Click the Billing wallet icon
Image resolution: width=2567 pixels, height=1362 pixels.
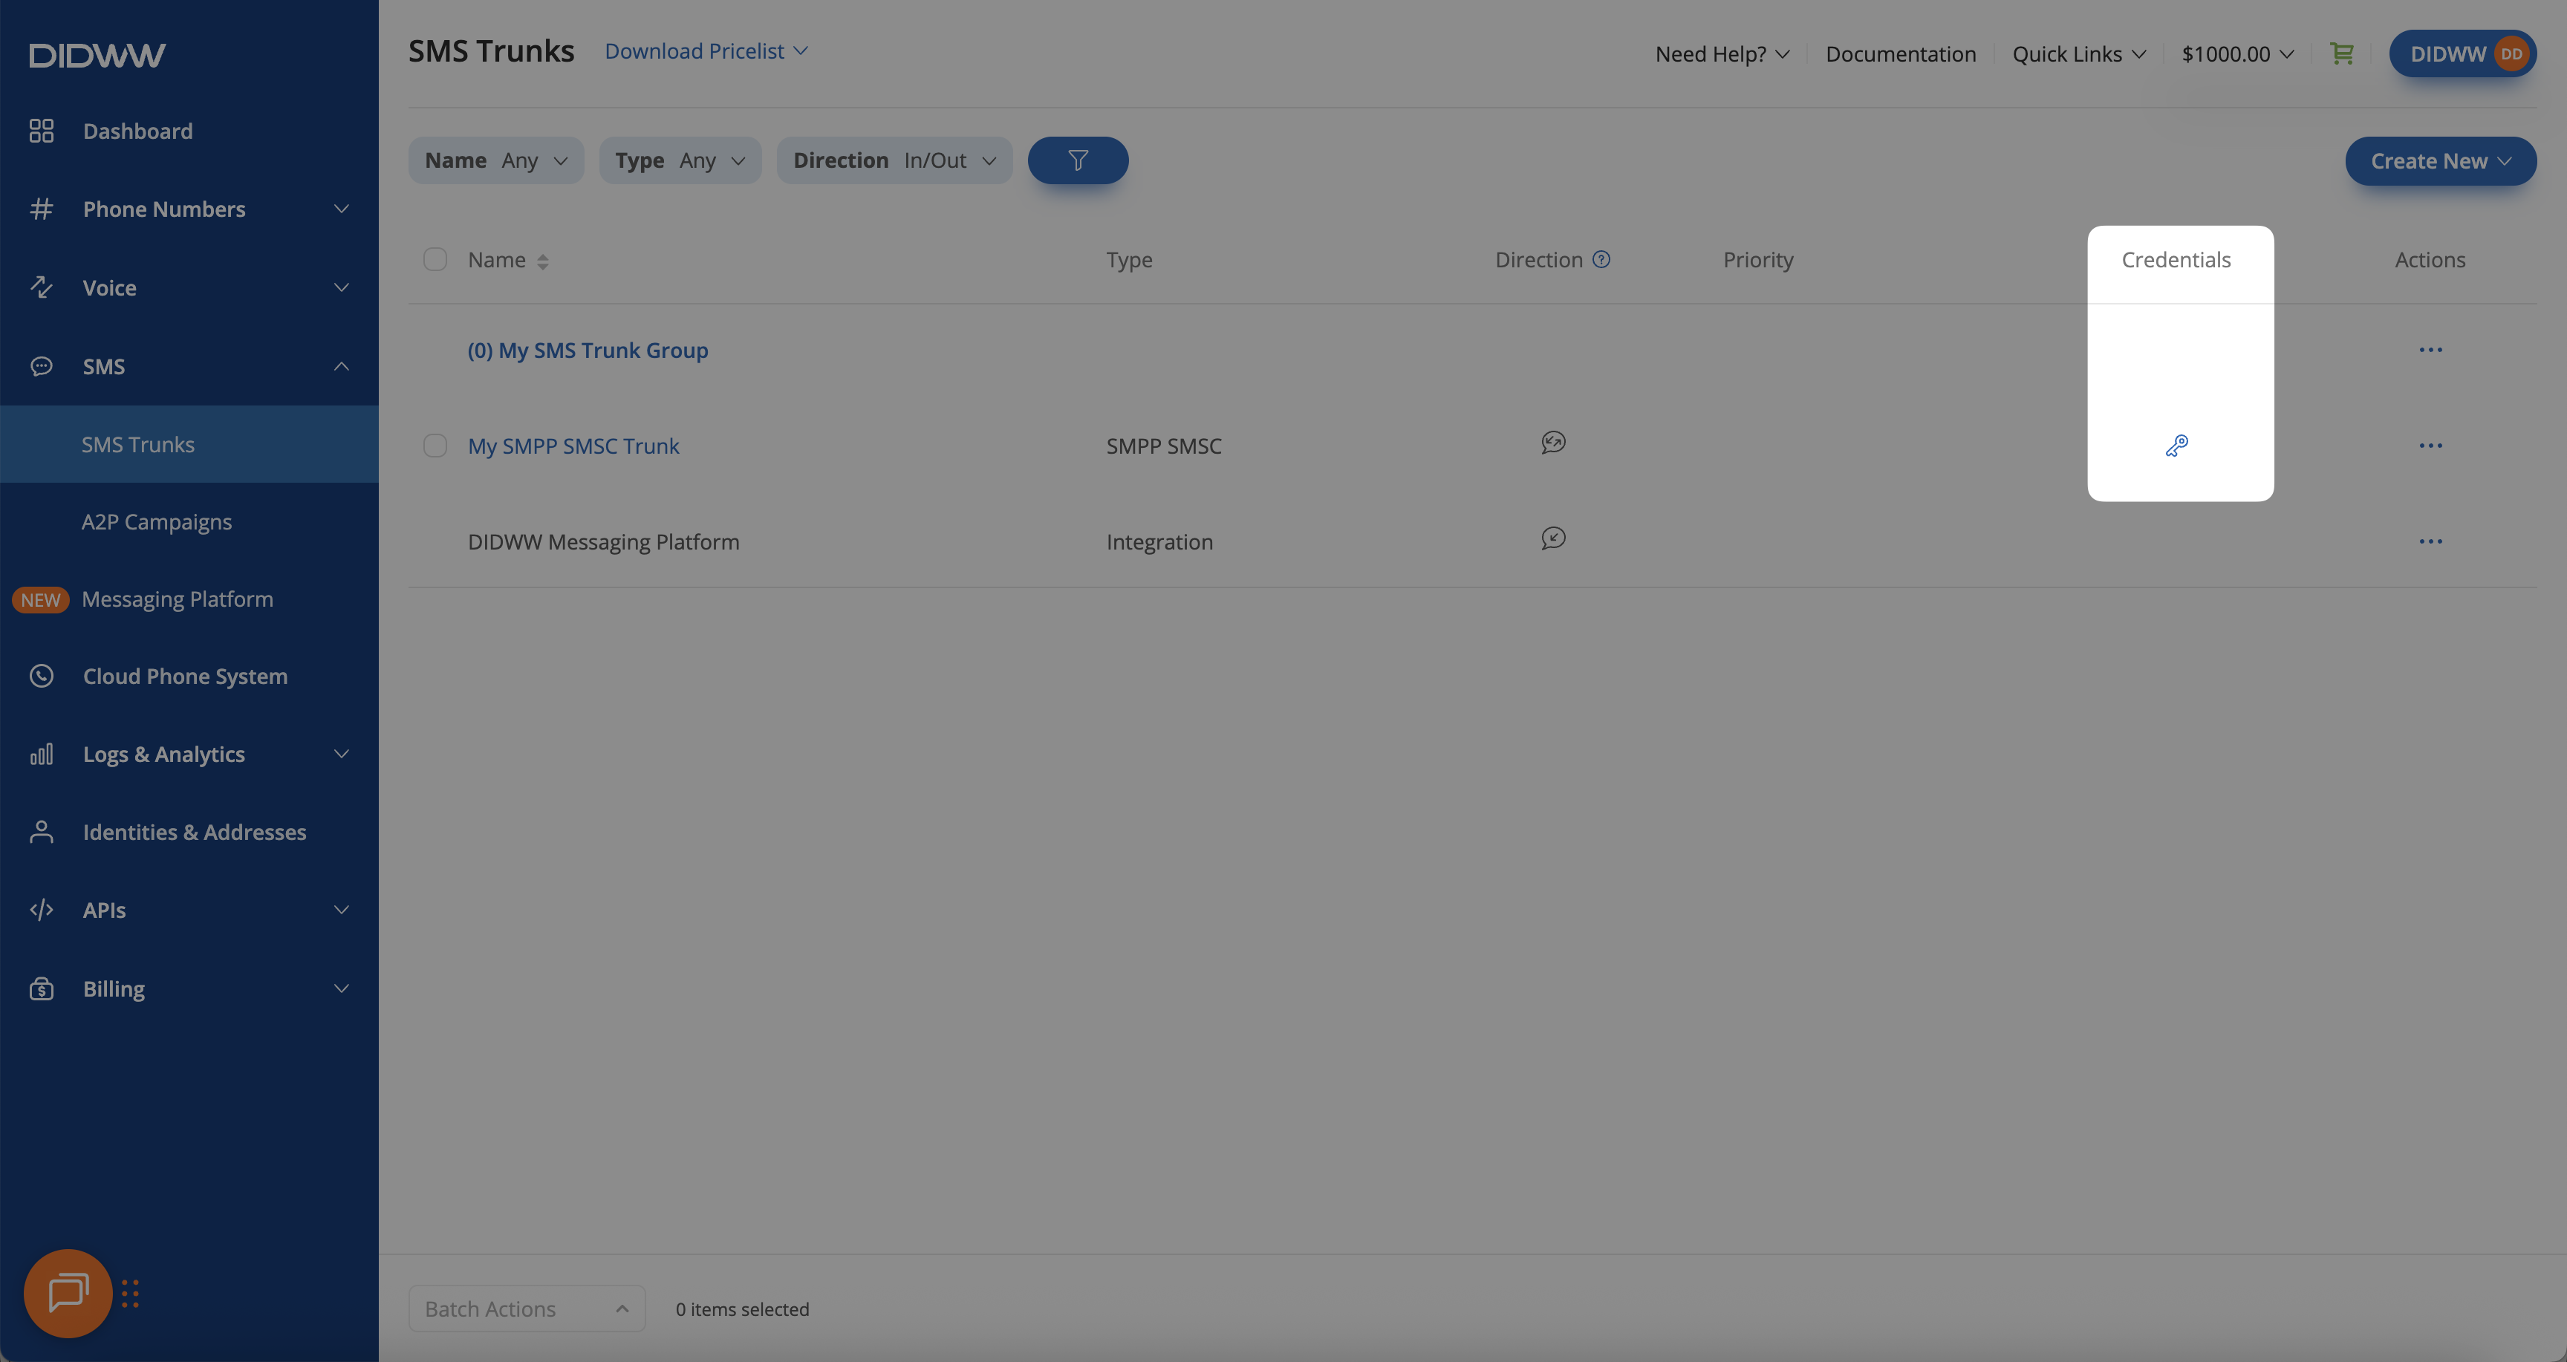click(41, 988)
